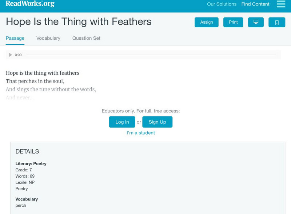Click the ReadWorks.org logo
291x214 pixels.
30,4
